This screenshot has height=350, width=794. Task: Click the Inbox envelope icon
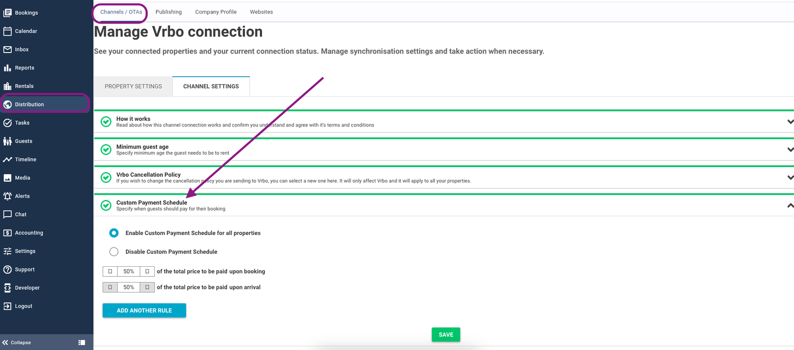[7, 50]
